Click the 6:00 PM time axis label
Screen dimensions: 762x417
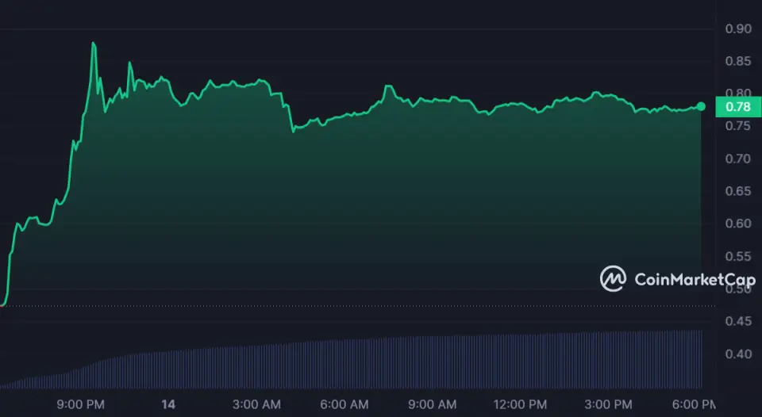[x=694, y=404]
